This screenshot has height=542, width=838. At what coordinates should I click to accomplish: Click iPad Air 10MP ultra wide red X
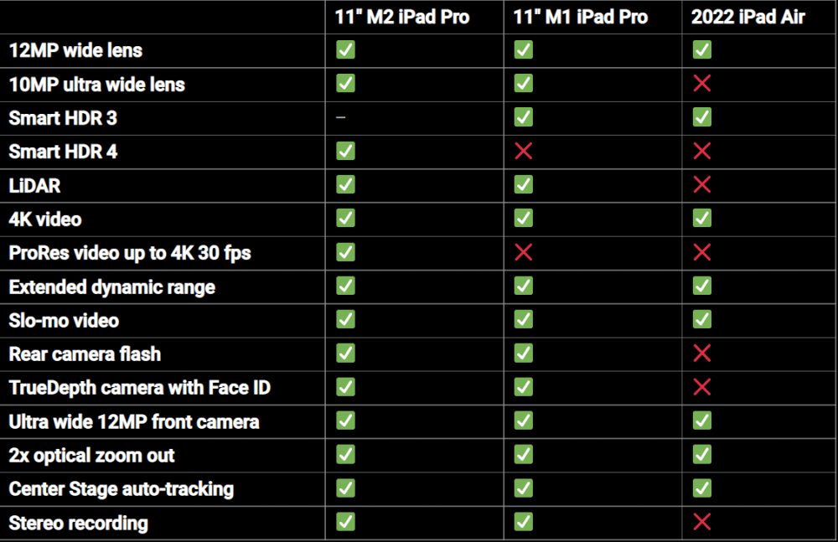pos(702,83)
